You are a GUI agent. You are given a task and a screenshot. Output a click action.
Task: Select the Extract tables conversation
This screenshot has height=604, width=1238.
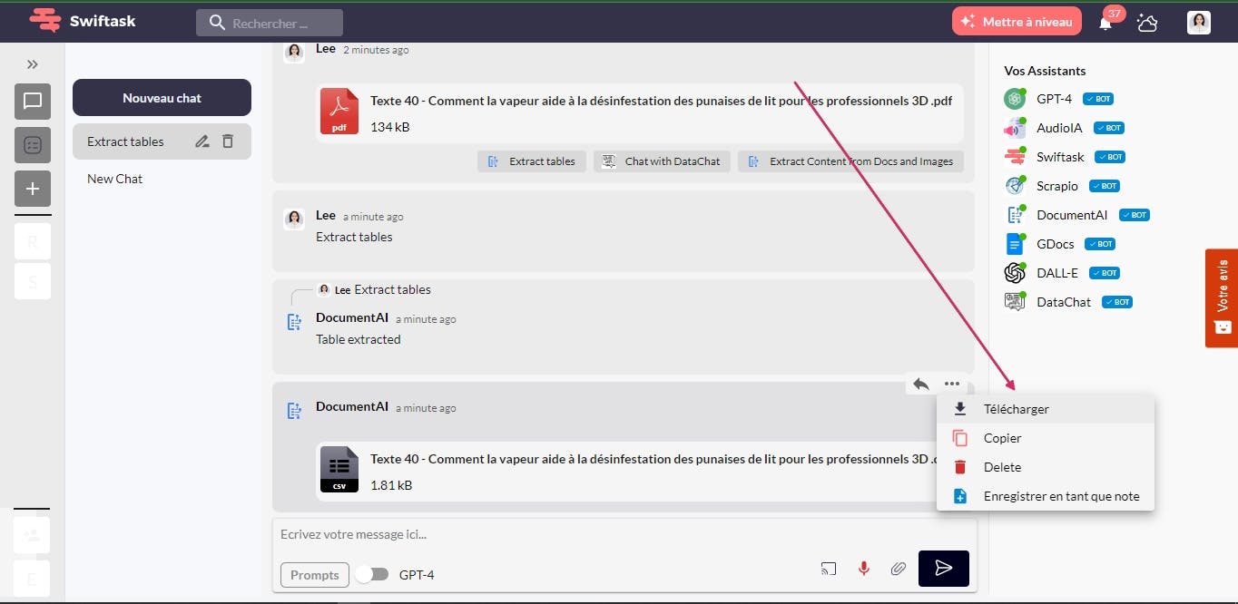(x=162, y=141)
